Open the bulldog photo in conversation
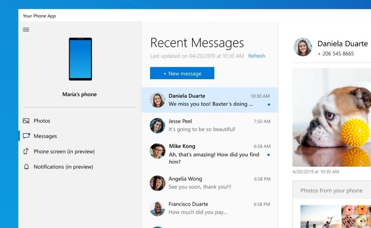Image resolution: width=371 pixels, height=228 pixels. coord(332,117)
